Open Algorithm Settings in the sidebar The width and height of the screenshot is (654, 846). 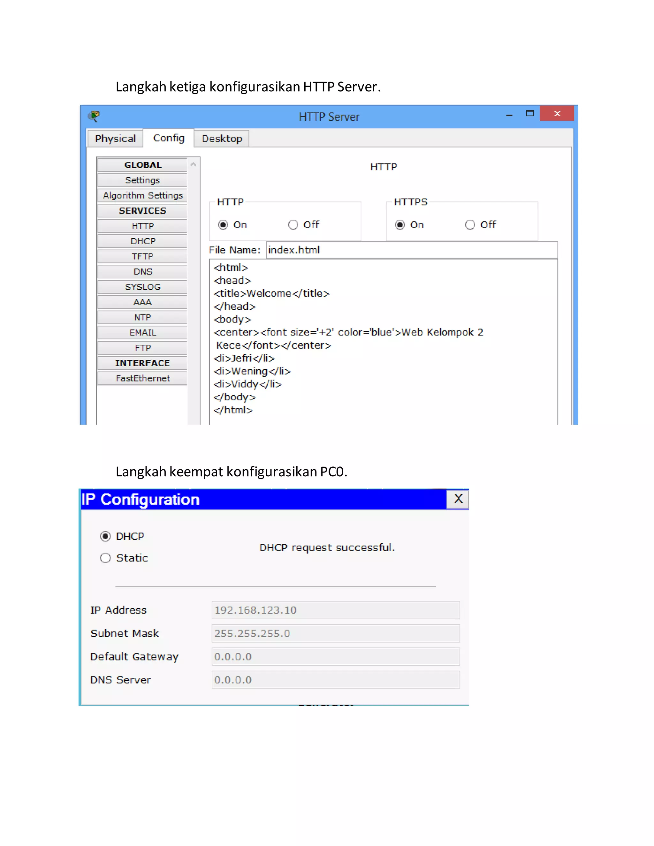(142, 195)
